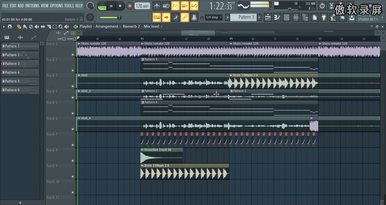Add item with plus at picker bottom
Viewport: 386px width, 205px height.
tap(20, 203)
